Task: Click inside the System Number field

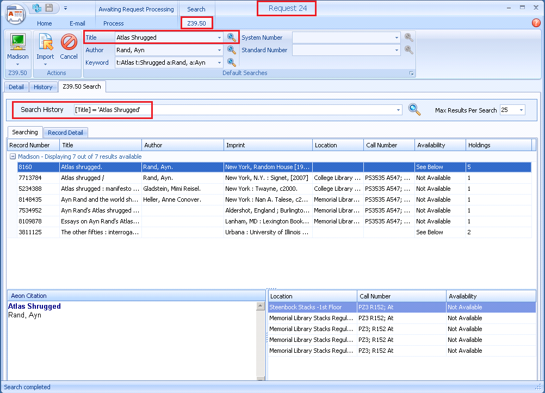Action: [x=343, y=38]
